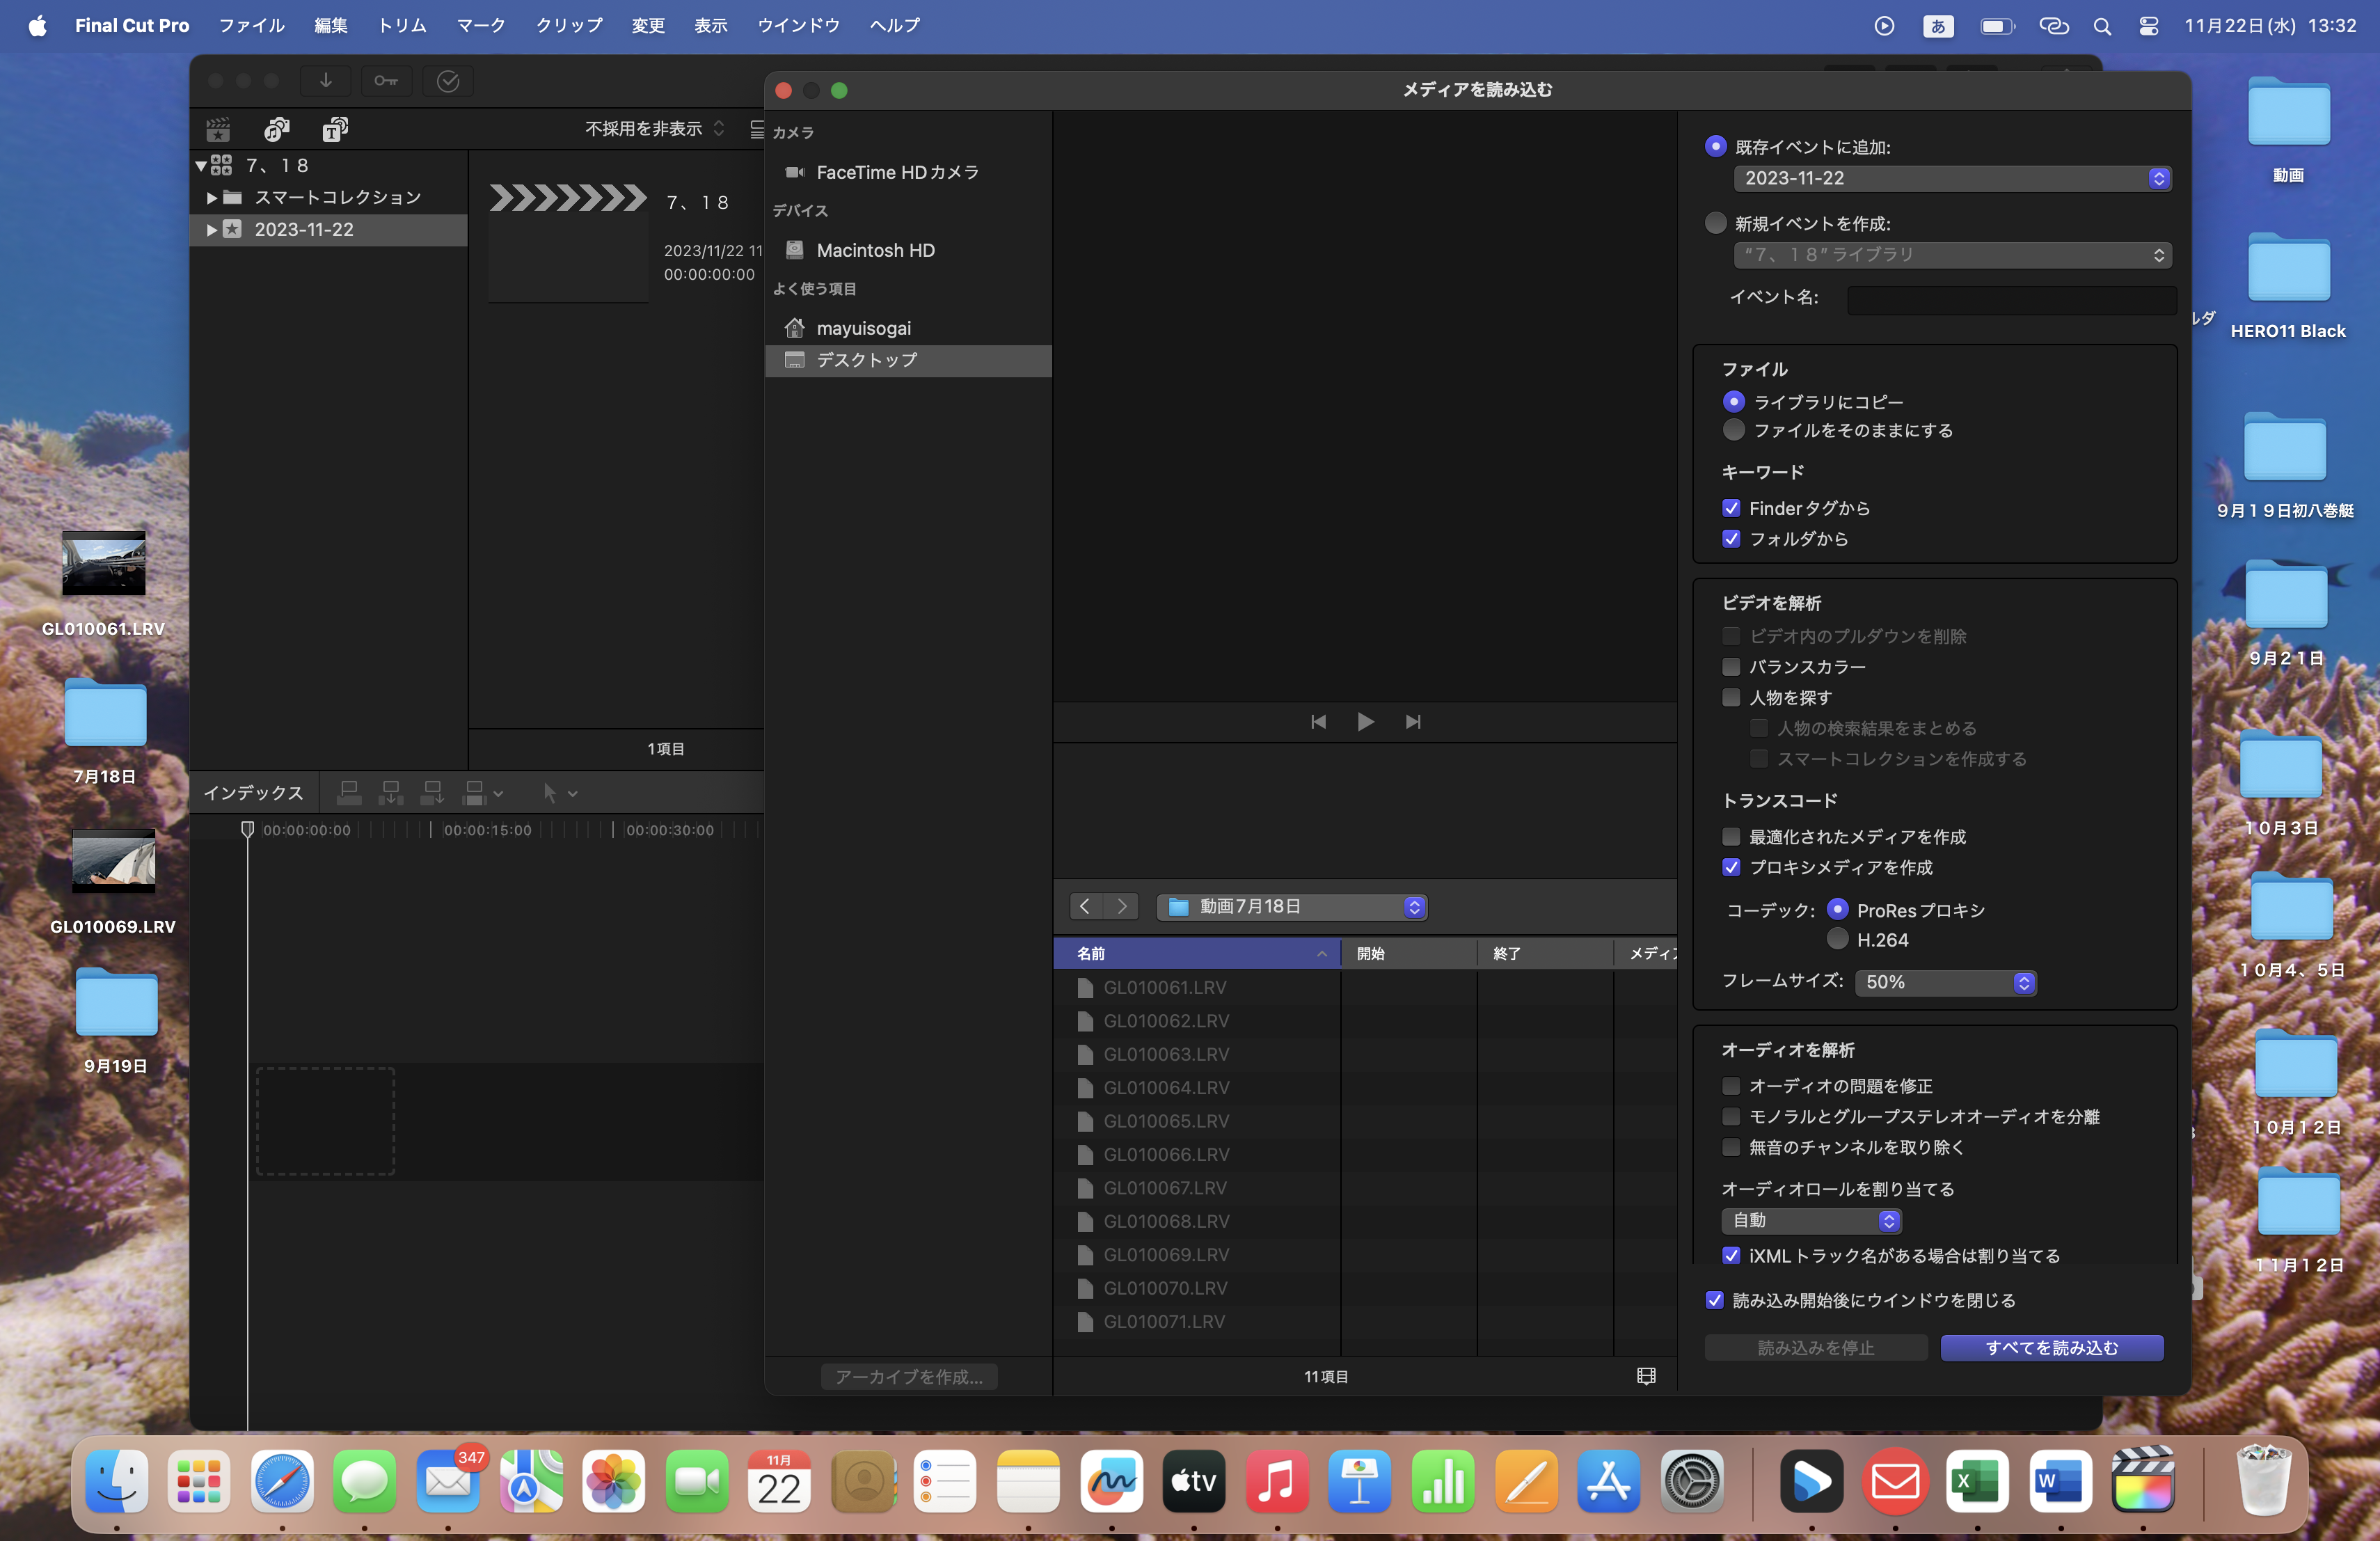2380x1541 pixels.
Task: Open the フレームサイズ 50% dropdown
Action: pos(1945,982)
